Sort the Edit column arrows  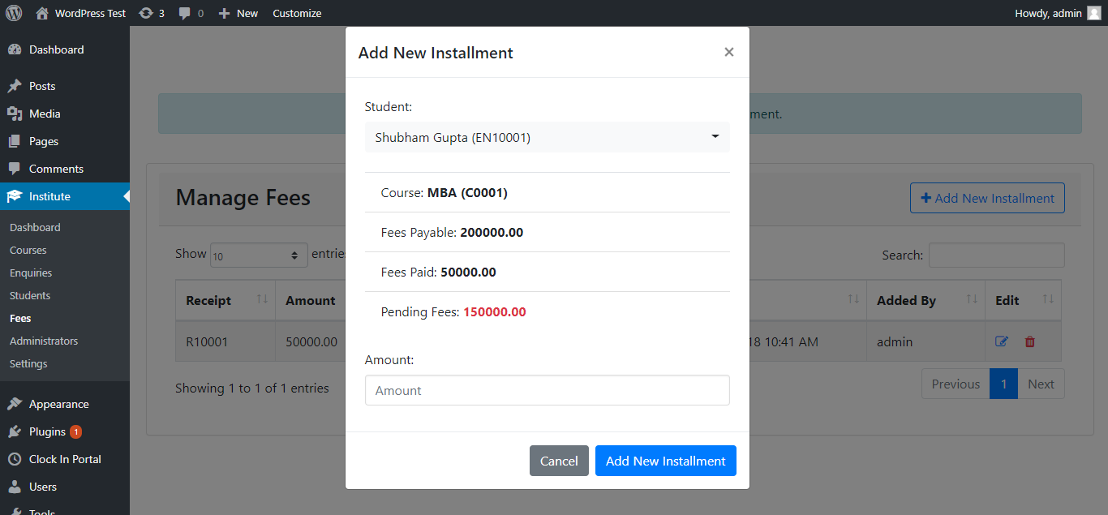point(1048,299)
